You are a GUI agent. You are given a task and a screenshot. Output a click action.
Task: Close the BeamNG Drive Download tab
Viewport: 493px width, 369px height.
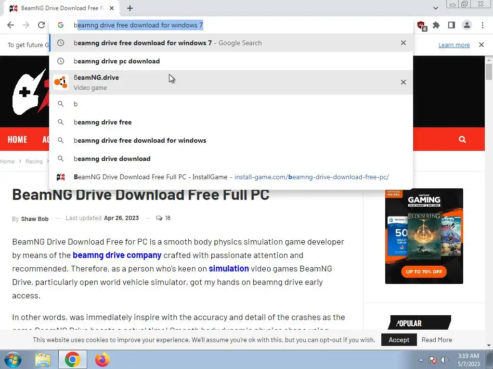pos(112,8)
